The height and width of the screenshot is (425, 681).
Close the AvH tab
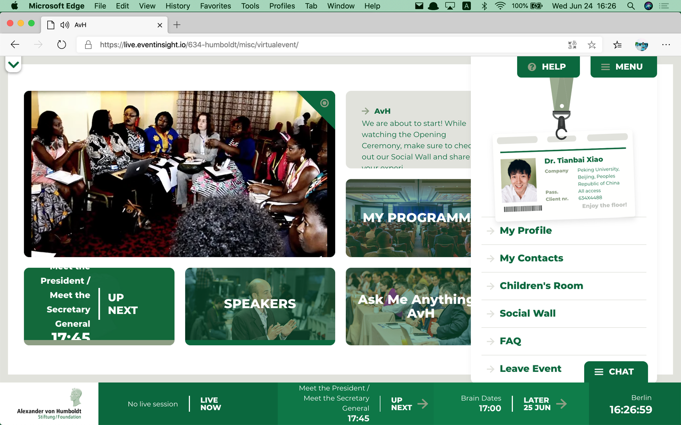click(x=160, y=25)
